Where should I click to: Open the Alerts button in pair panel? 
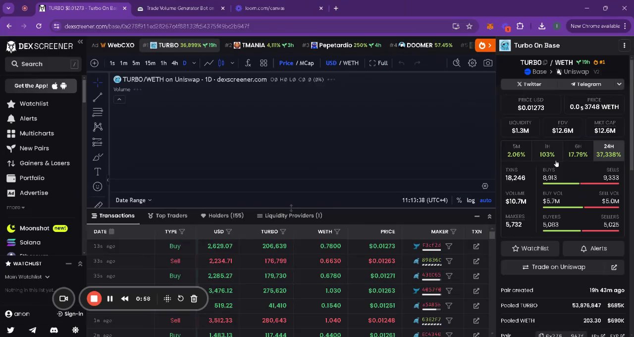[x=593, y=248]
